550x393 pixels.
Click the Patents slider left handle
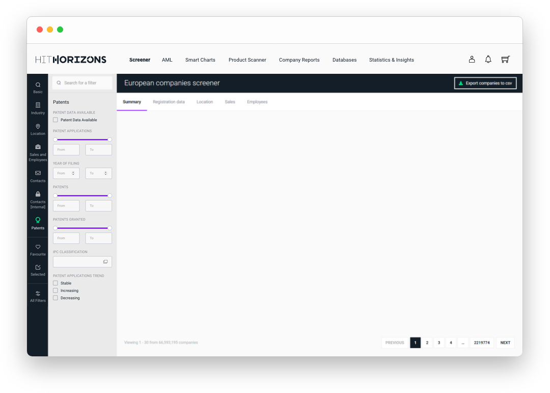point(55,195)
